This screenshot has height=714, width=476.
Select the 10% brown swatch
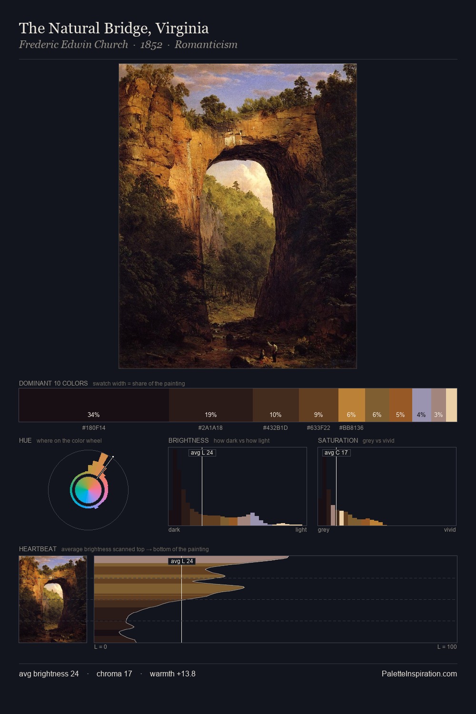point(276,405)
